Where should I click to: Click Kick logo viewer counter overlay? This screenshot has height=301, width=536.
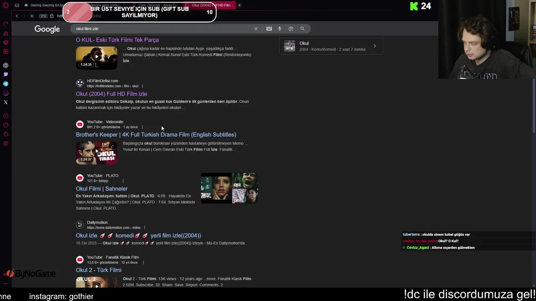[x=420, y=6]
